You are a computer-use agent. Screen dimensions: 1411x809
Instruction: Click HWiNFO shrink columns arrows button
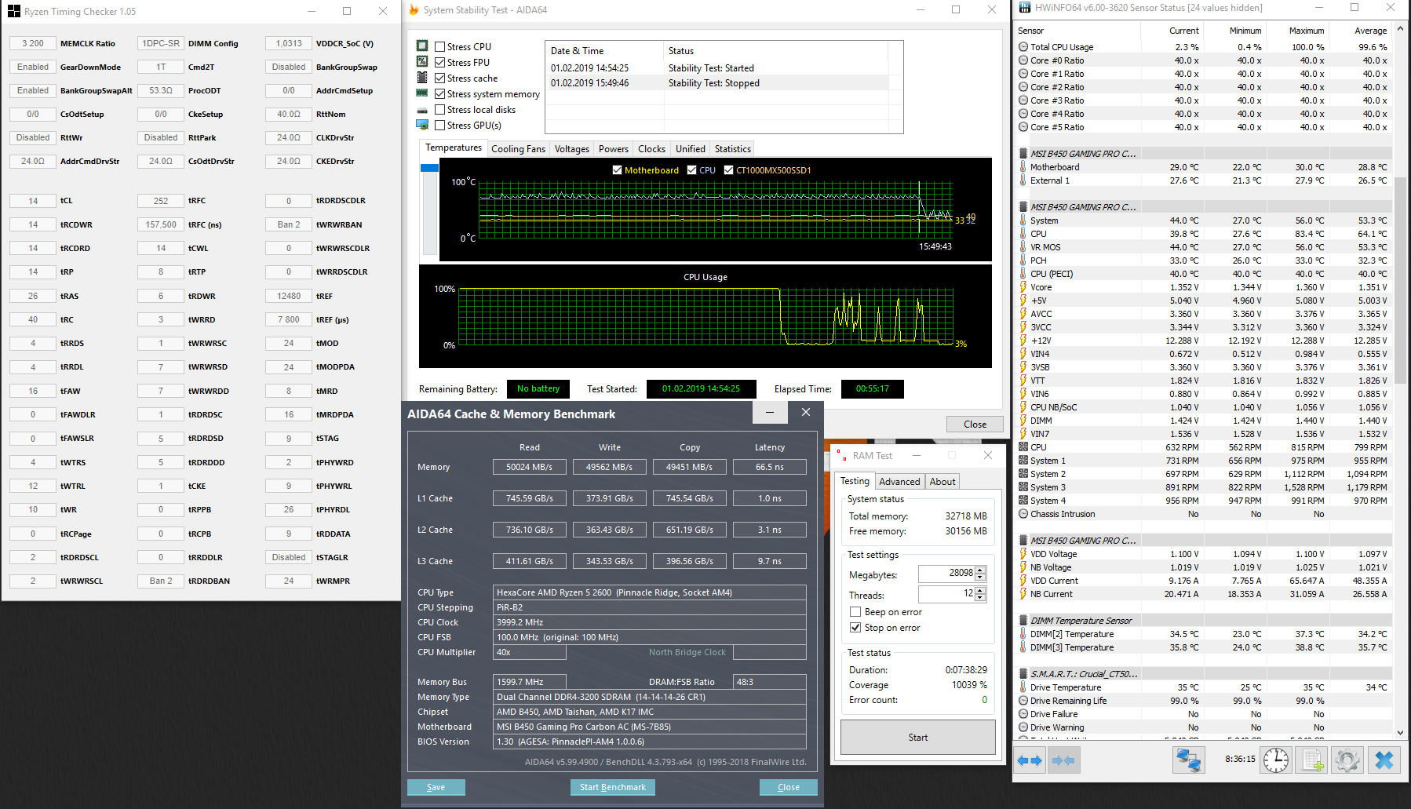(1063, 760)
